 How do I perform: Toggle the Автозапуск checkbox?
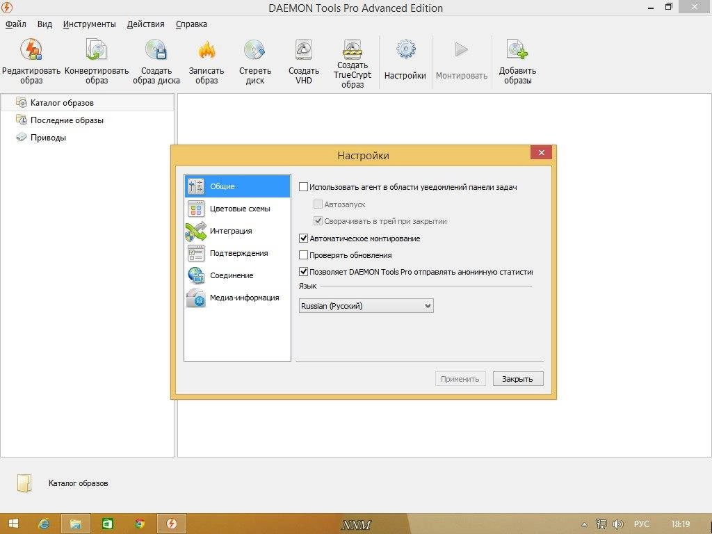coord(318,204)
